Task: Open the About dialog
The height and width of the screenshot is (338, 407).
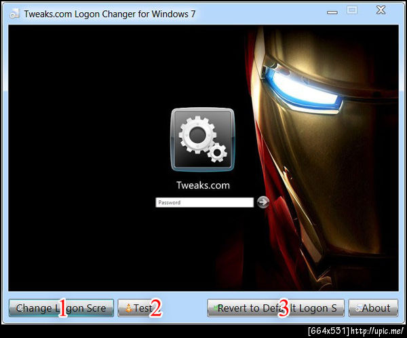Action: [x=373, y=308]
